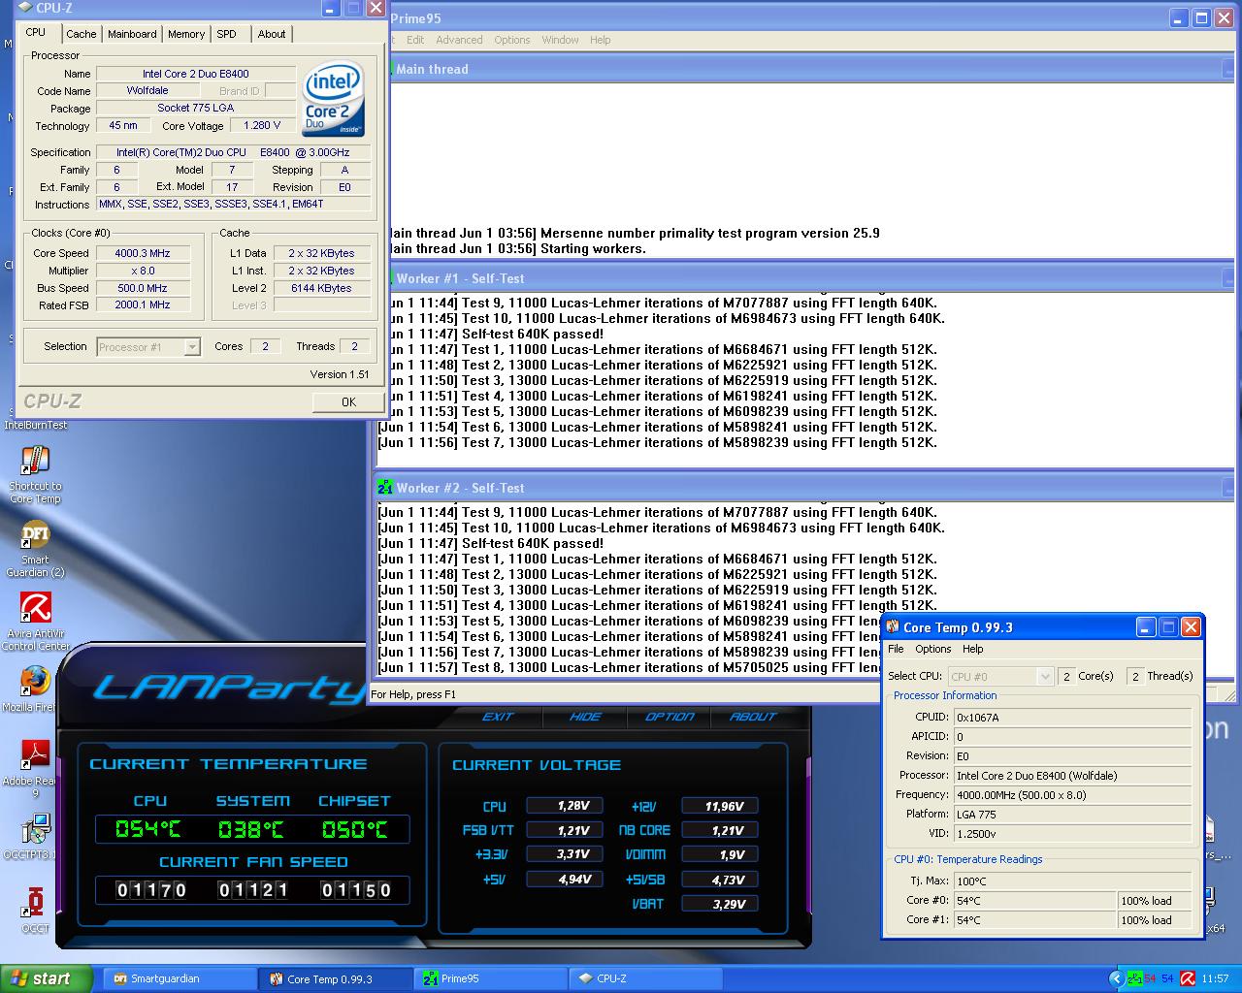Open the Processor #1 selection dropdown
The height and width of the screenshot is (993, 1242).
click(148, 346)
